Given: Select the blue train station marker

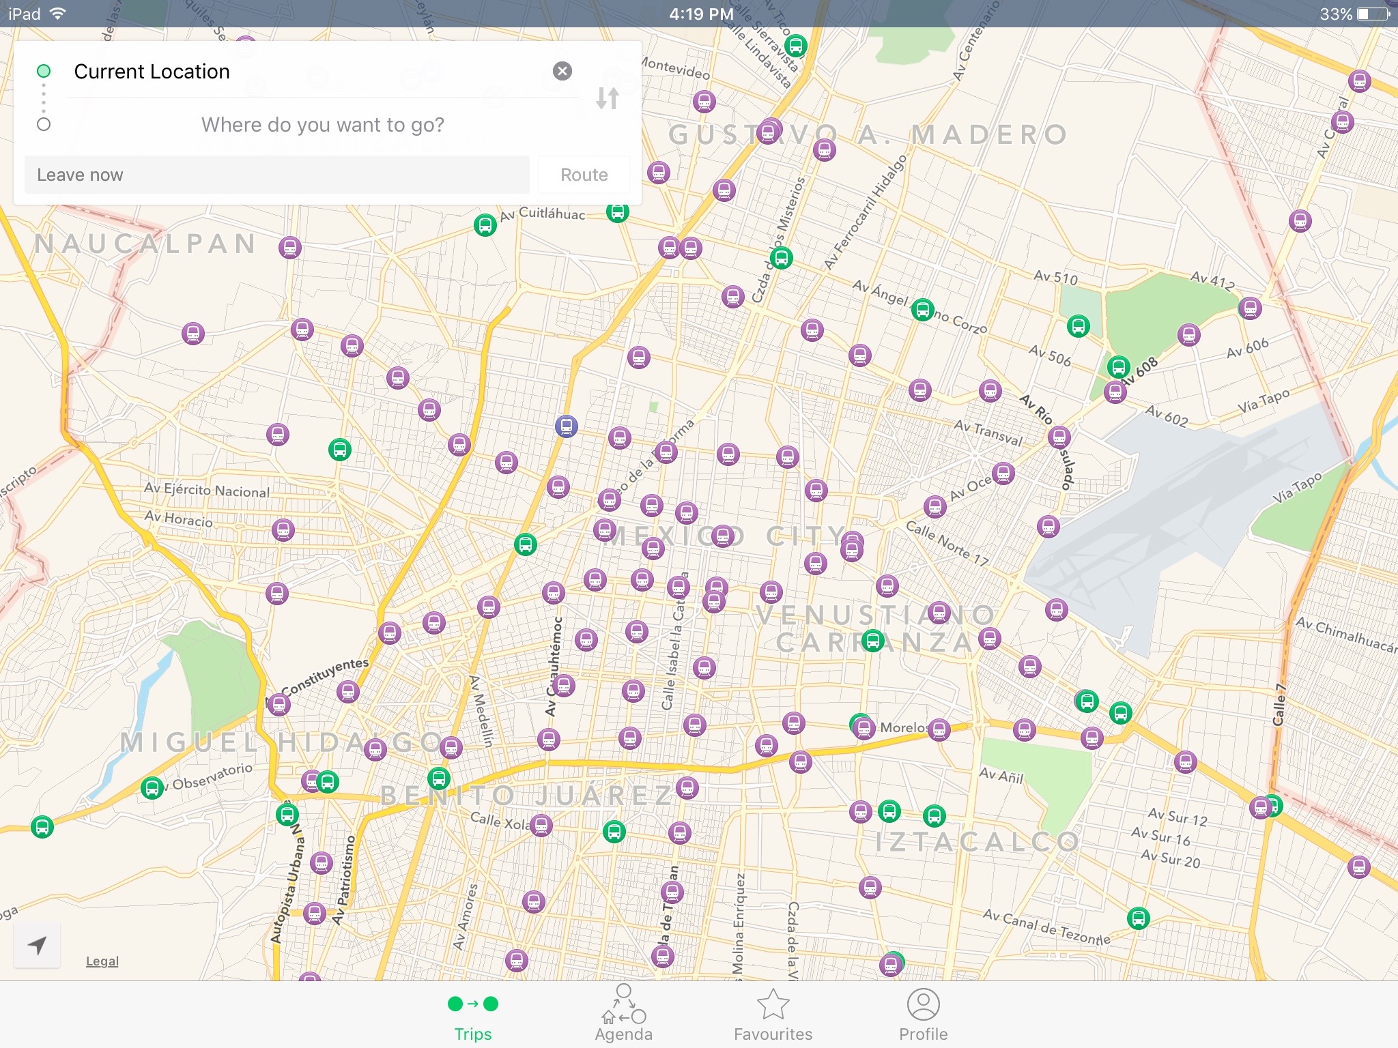Looking at the screenshot, I should (x=566, y=426).
